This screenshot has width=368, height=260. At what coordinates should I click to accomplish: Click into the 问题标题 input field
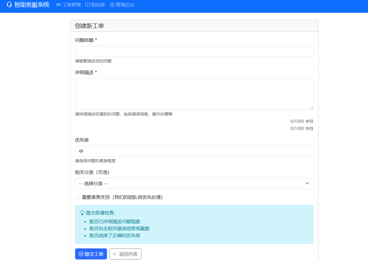point(194,51)
